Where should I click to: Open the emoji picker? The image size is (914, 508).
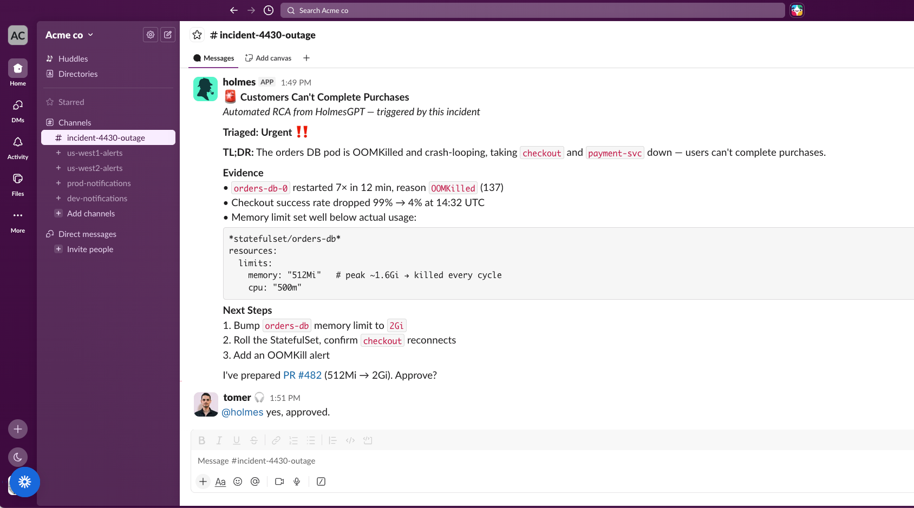coord(238,481)
